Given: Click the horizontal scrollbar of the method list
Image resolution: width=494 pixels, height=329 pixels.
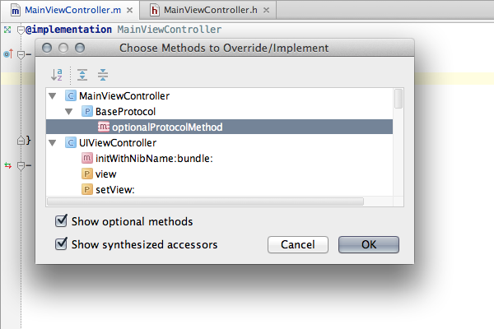Looking at the screenshot, I should (205, 202).
